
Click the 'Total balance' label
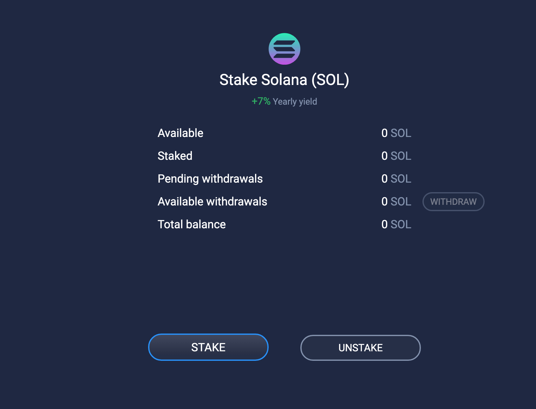coord(192,224)
